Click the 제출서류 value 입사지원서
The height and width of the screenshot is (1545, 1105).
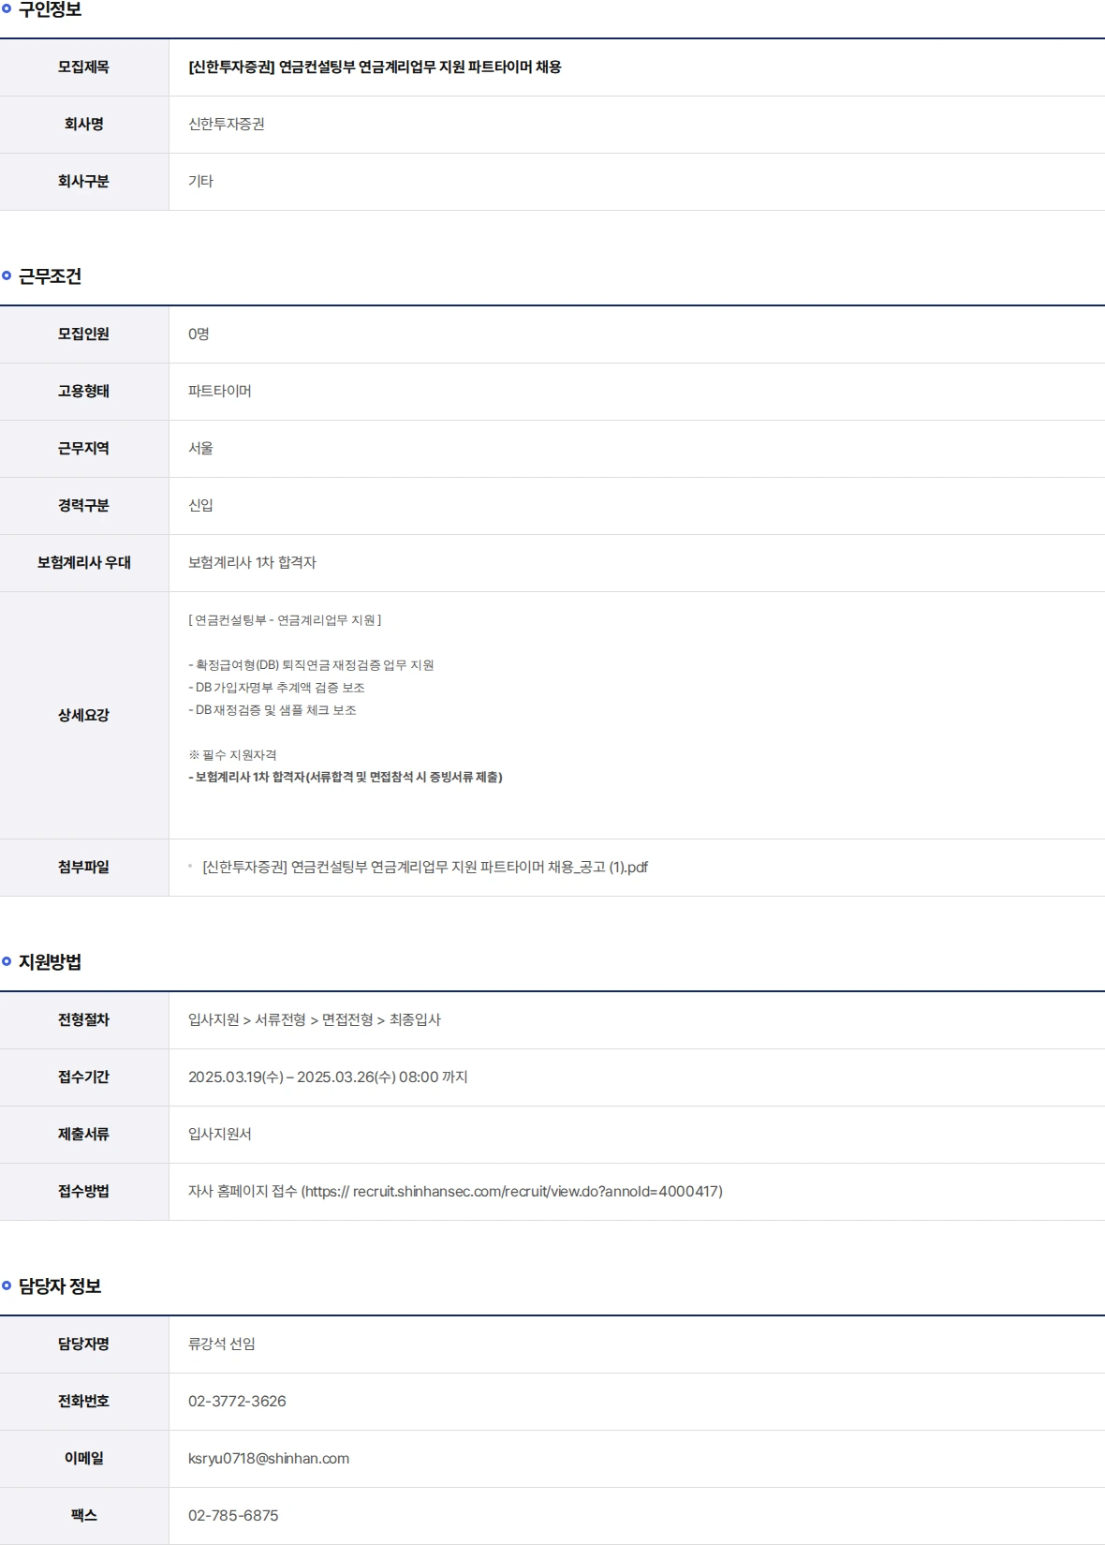point(220,1135)
